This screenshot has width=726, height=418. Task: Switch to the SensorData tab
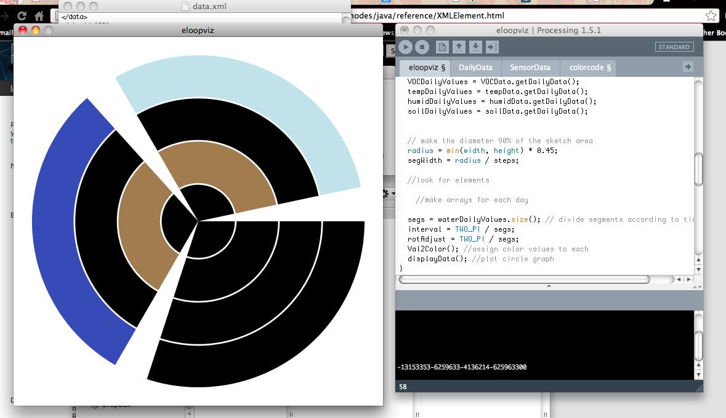(x=530, y=68)
